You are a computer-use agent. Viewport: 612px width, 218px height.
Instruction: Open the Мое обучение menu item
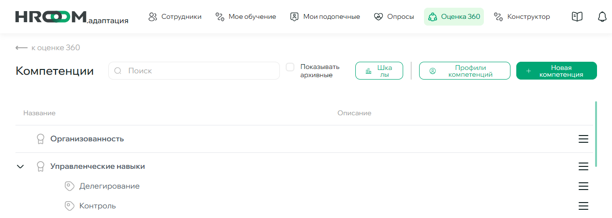246,17
